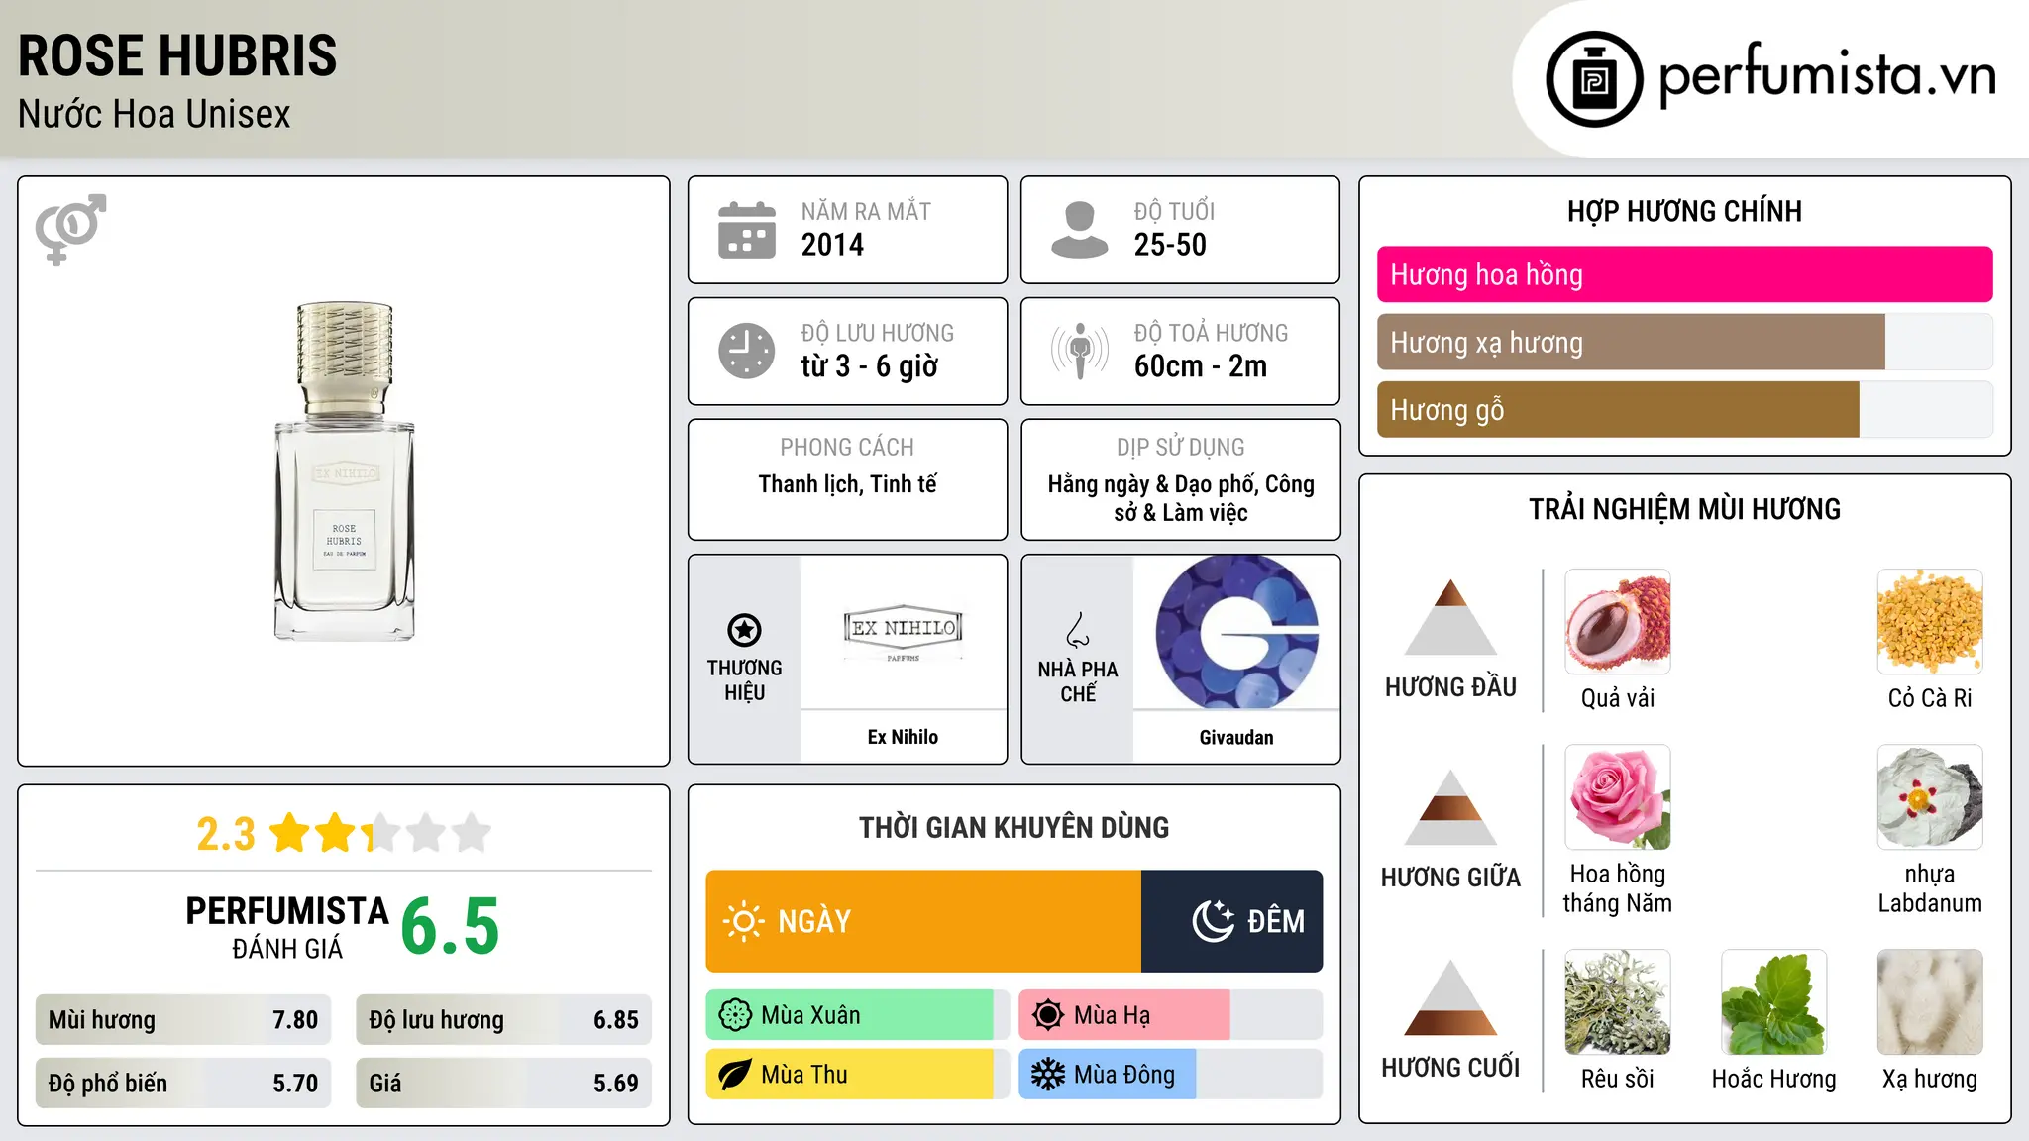Screen dimensions: 2029x1141
Task: Open the Hoa hồng tháng Năm note image
Action: (x=1618, y=797)
